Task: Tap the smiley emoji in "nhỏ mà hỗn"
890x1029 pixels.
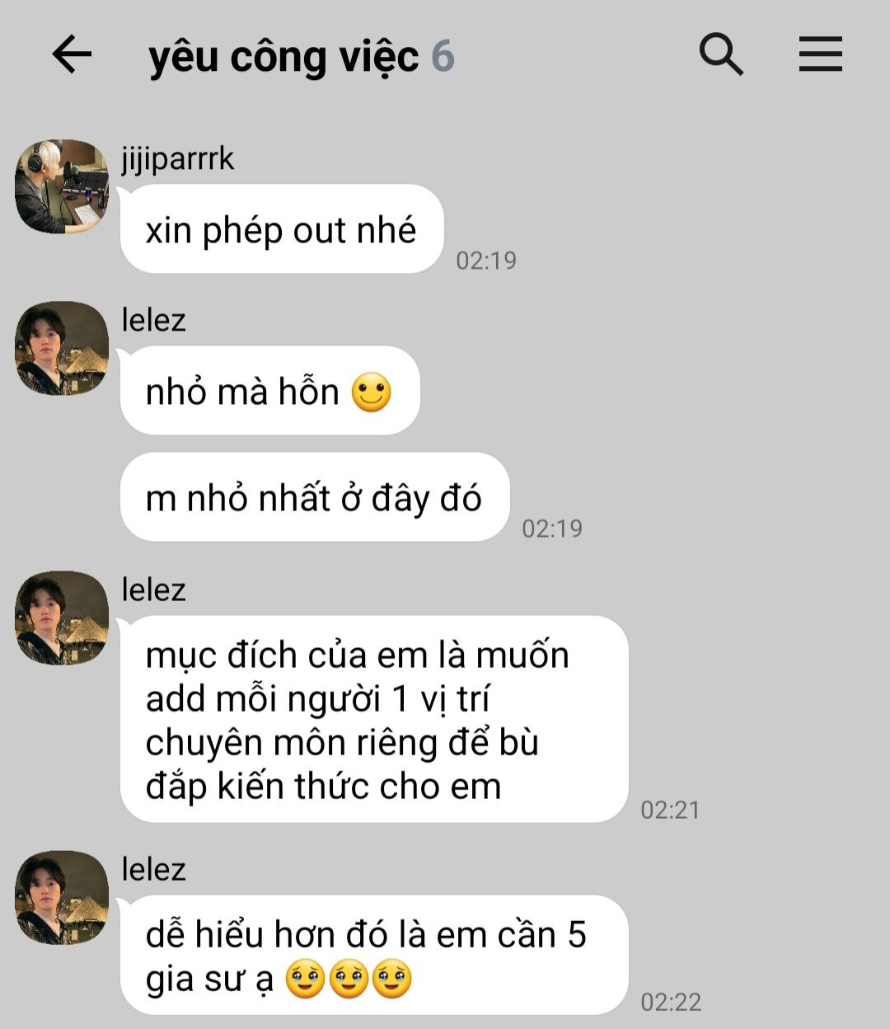Action: point(372,392)
